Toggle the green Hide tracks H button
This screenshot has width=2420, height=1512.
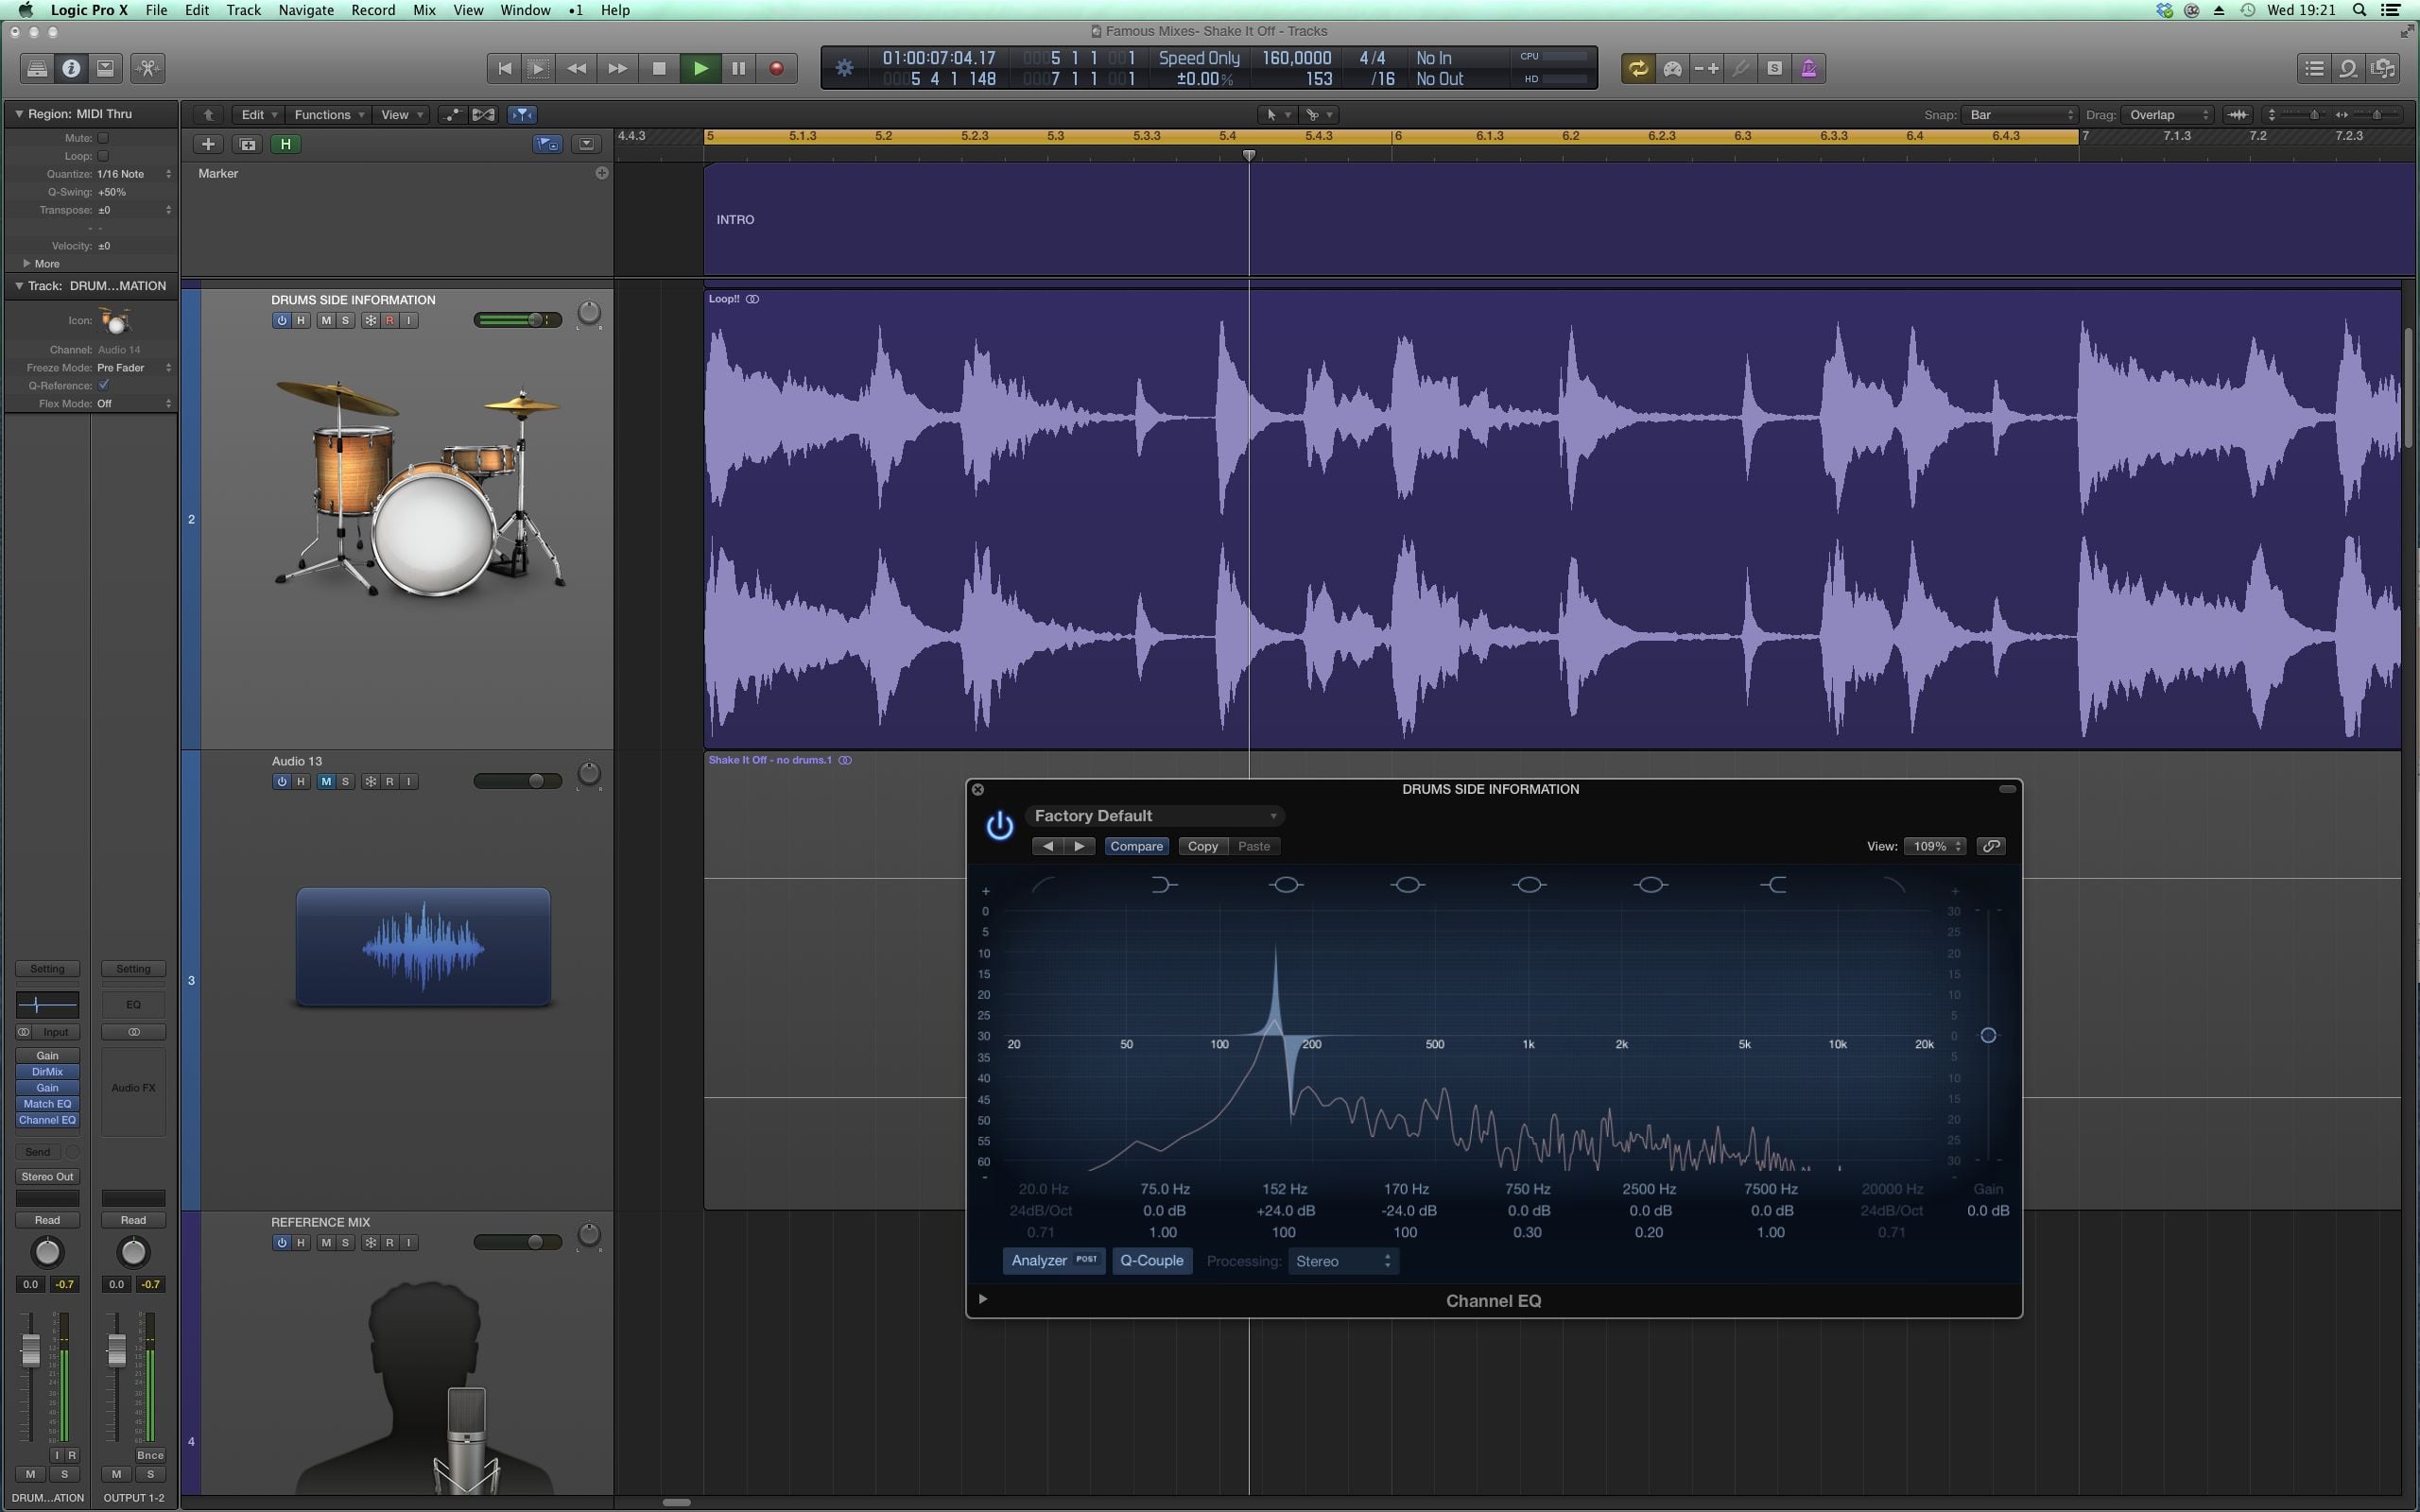pyautogui.click(x=286, y=144)
